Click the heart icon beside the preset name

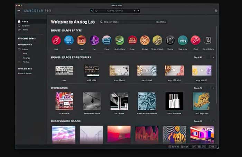pyautogui.click(x=96, y=11)
